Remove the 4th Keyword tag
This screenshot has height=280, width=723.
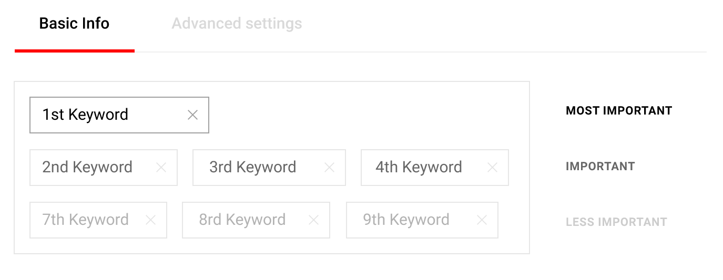click(x=492, y=168)
